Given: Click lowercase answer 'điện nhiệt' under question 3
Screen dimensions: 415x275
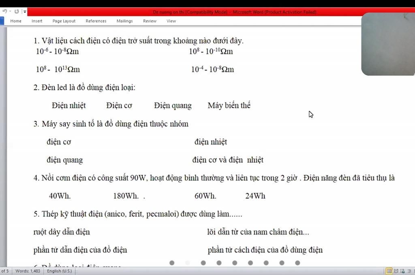Looking at the screenshot, I should point(211,142).
